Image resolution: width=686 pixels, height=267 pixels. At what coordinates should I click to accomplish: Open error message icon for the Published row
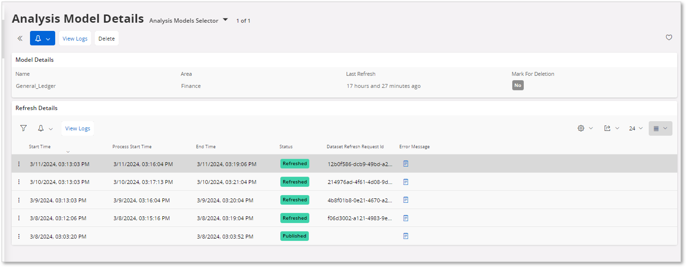click(x=406, y=236)
